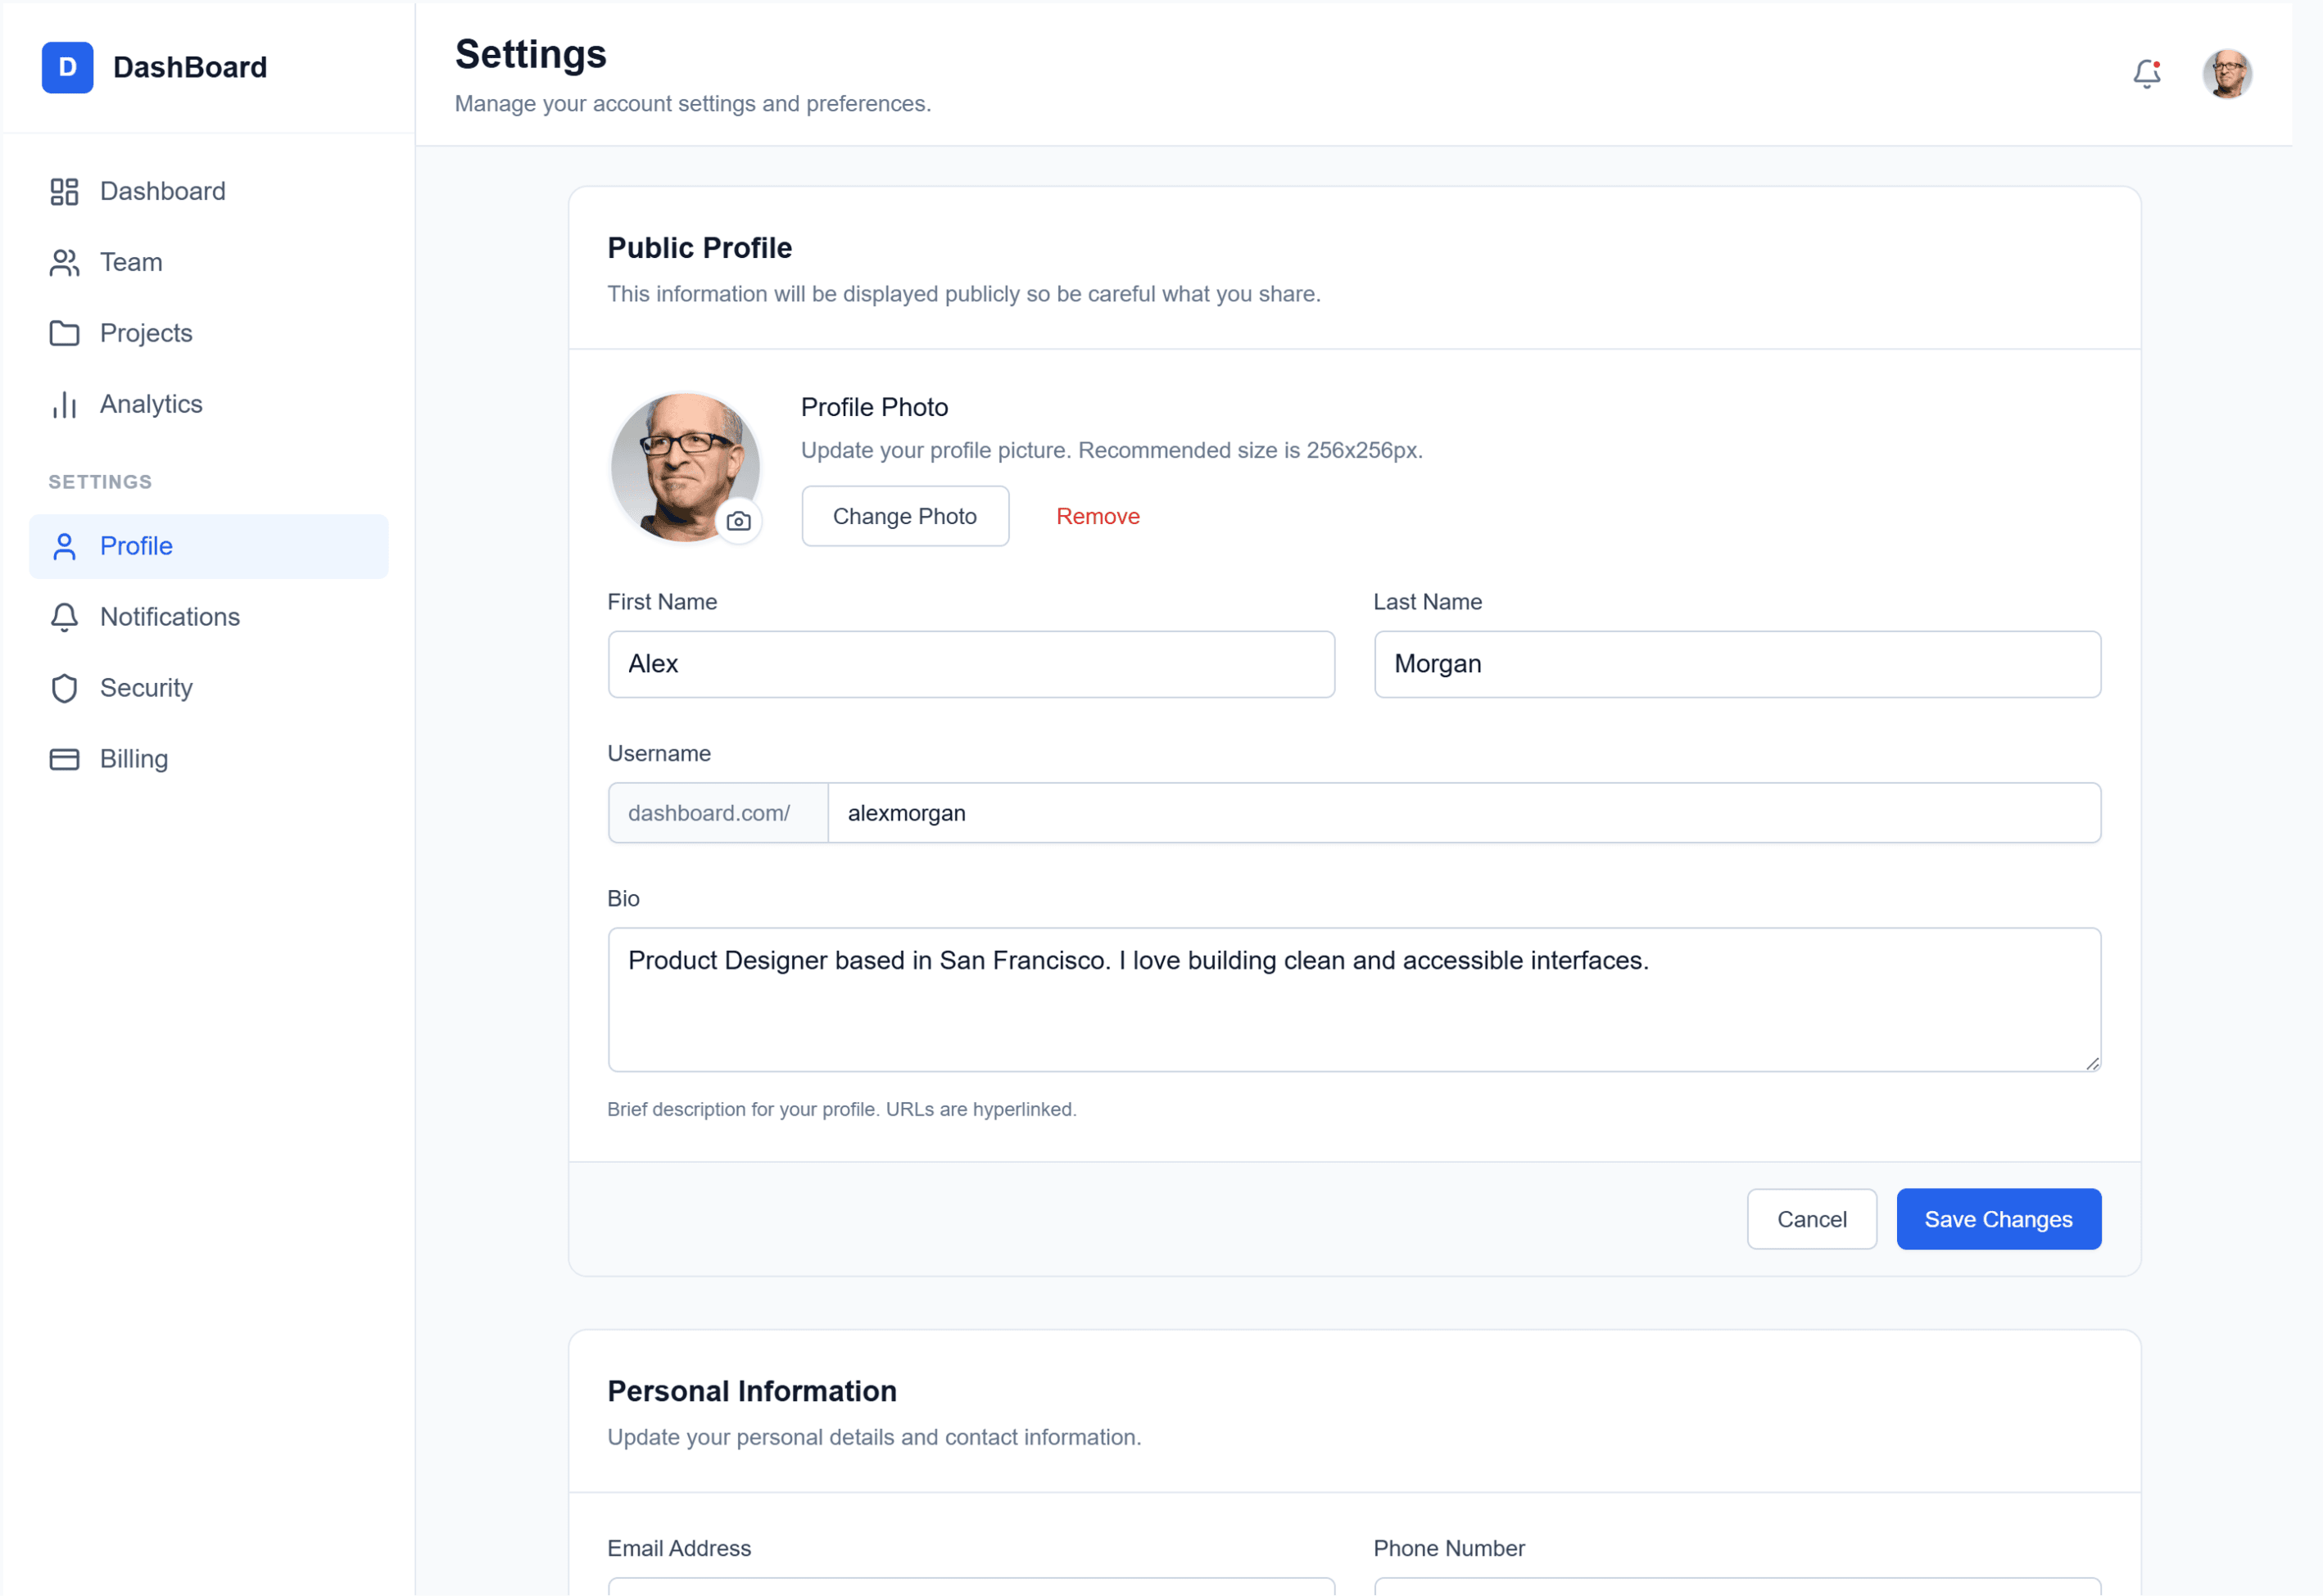Click the blue D logo icon
2323x1596 pixels.
pyautogui.click(x=67, y=67)
